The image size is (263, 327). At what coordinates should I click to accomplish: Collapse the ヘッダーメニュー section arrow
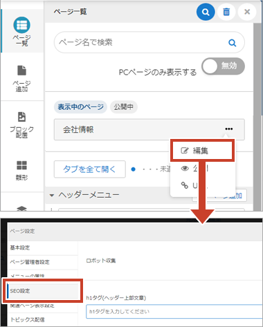(52, 195)
